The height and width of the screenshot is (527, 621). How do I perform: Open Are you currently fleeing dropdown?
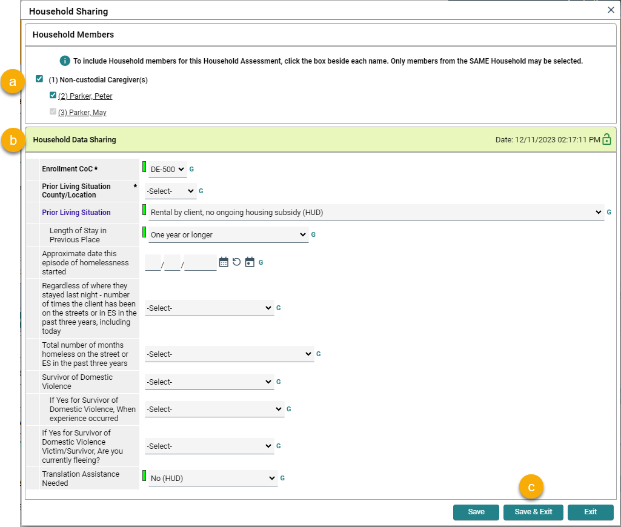(x=210, y=446)
